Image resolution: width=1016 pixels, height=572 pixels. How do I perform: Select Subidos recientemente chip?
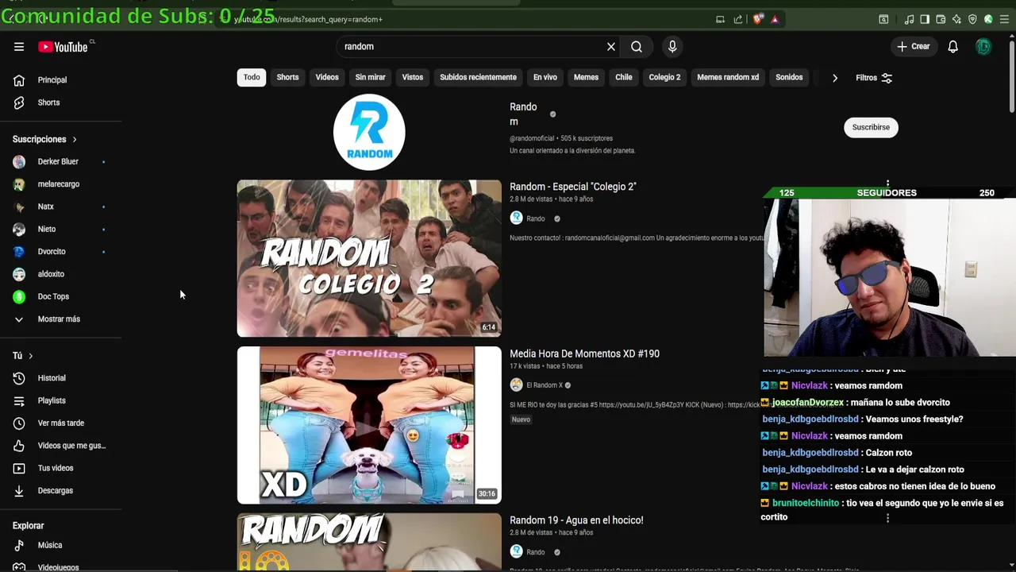[x=478, y=77]
